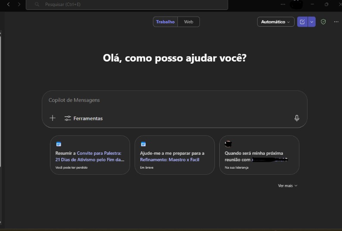Screen dimensions: 342x231
Task: Switch to the Trabalho tab
Action: (165, 22)
